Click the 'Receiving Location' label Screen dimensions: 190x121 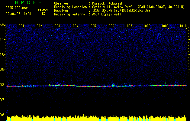70,7
